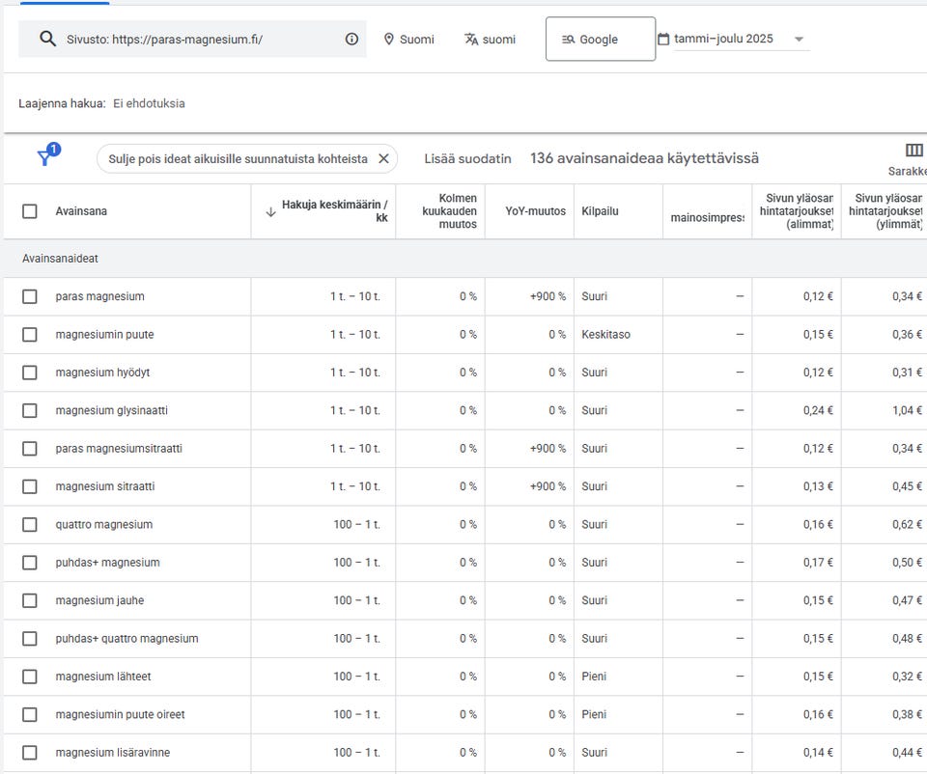Click the calendar icon for date range
Viewport: 927px width, 774px height.
[x=663, y=40]
